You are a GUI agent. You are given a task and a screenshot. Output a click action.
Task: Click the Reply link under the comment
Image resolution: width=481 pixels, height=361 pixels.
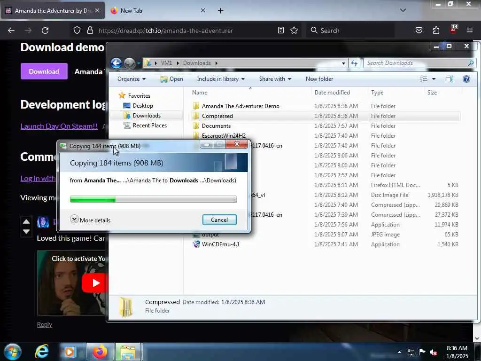(45, 324)
